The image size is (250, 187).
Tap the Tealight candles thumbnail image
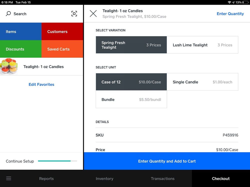[9, 67]
